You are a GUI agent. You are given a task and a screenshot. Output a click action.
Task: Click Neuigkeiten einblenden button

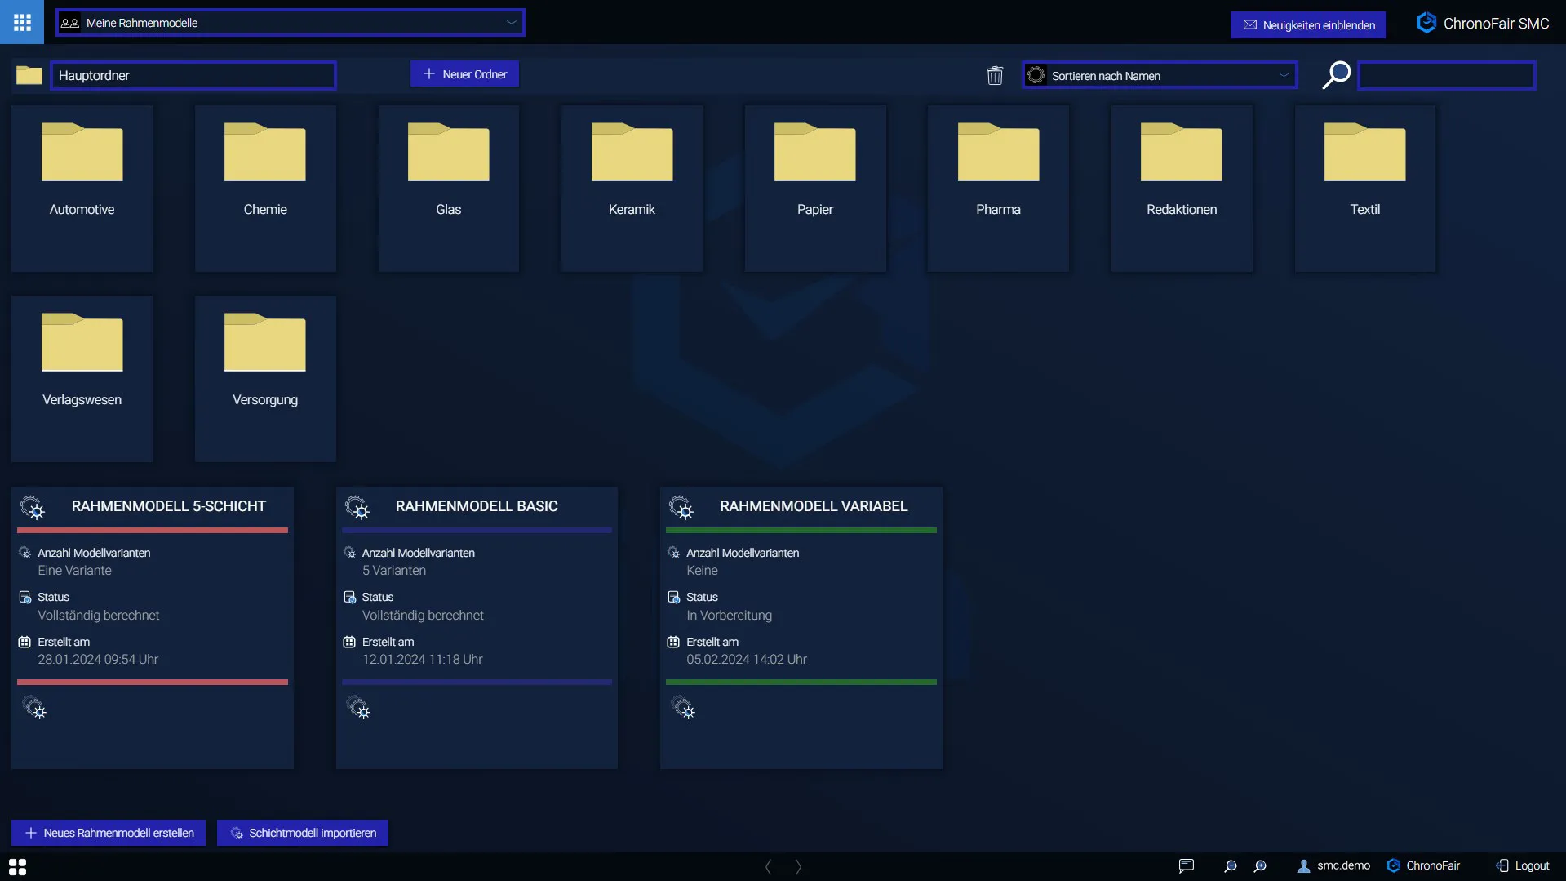coord(1308,25)
